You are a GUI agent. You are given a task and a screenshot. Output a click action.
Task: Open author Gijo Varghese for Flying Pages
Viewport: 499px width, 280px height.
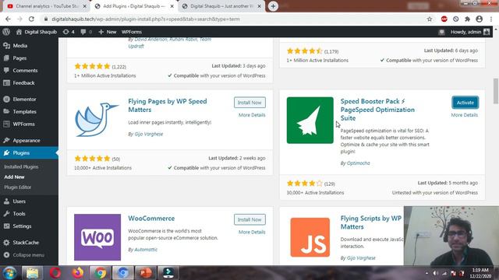coord(149,134)
